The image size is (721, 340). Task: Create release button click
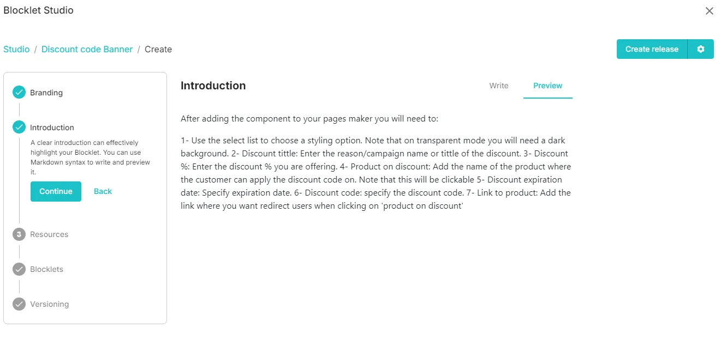point(652,49)
